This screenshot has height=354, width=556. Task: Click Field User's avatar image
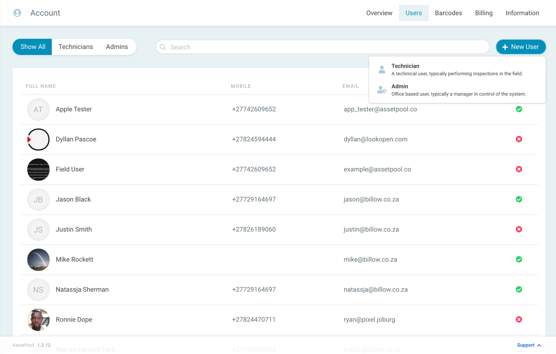click(x=38, y=169)
